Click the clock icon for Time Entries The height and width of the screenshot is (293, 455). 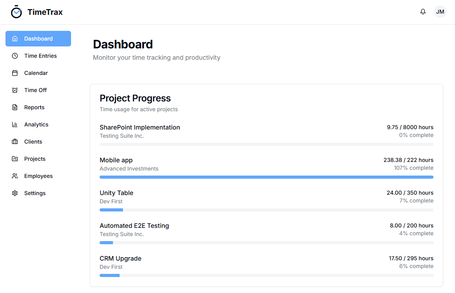(15, 56)
